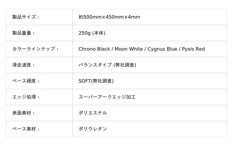Click the Moon White color name
This screenshot has width=238, height=146.
(129, 49)
